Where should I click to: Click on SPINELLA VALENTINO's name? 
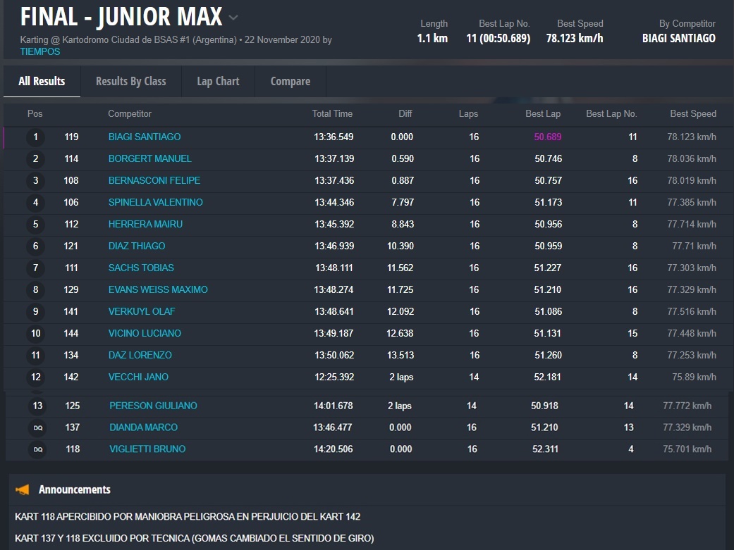point(155,202)
